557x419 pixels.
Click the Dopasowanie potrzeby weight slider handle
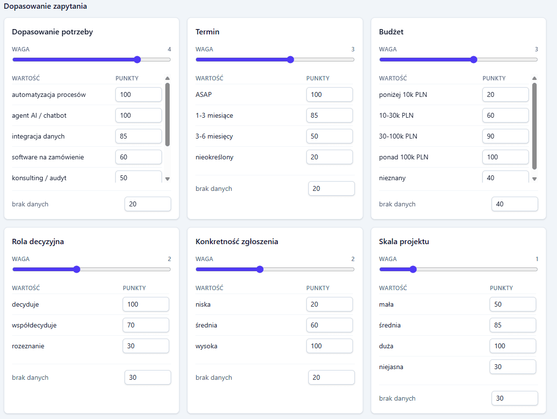[138, 60]
